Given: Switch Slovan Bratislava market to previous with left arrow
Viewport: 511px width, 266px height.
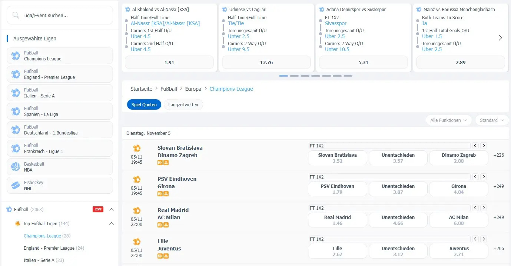Looking at the screenshot, I should (x=475, y=146).
